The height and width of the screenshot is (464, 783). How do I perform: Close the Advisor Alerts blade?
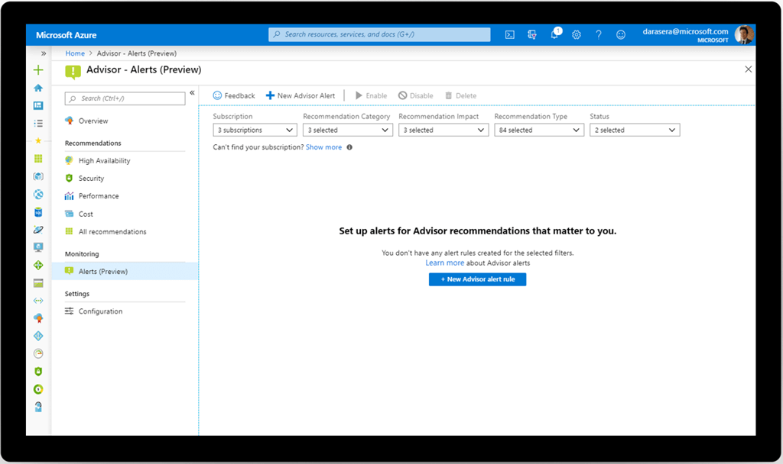point(748,69)
